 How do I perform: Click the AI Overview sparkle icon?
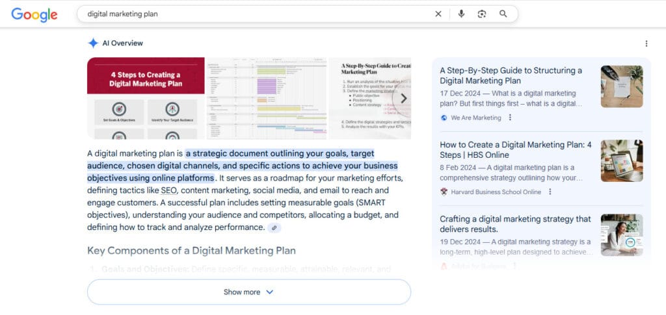pyautogui.click(x=93, y=43)
